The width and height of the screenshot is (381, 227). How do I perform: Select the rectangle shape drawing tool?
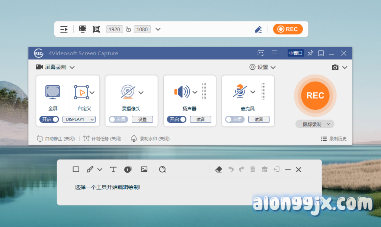tap(76, 170)
